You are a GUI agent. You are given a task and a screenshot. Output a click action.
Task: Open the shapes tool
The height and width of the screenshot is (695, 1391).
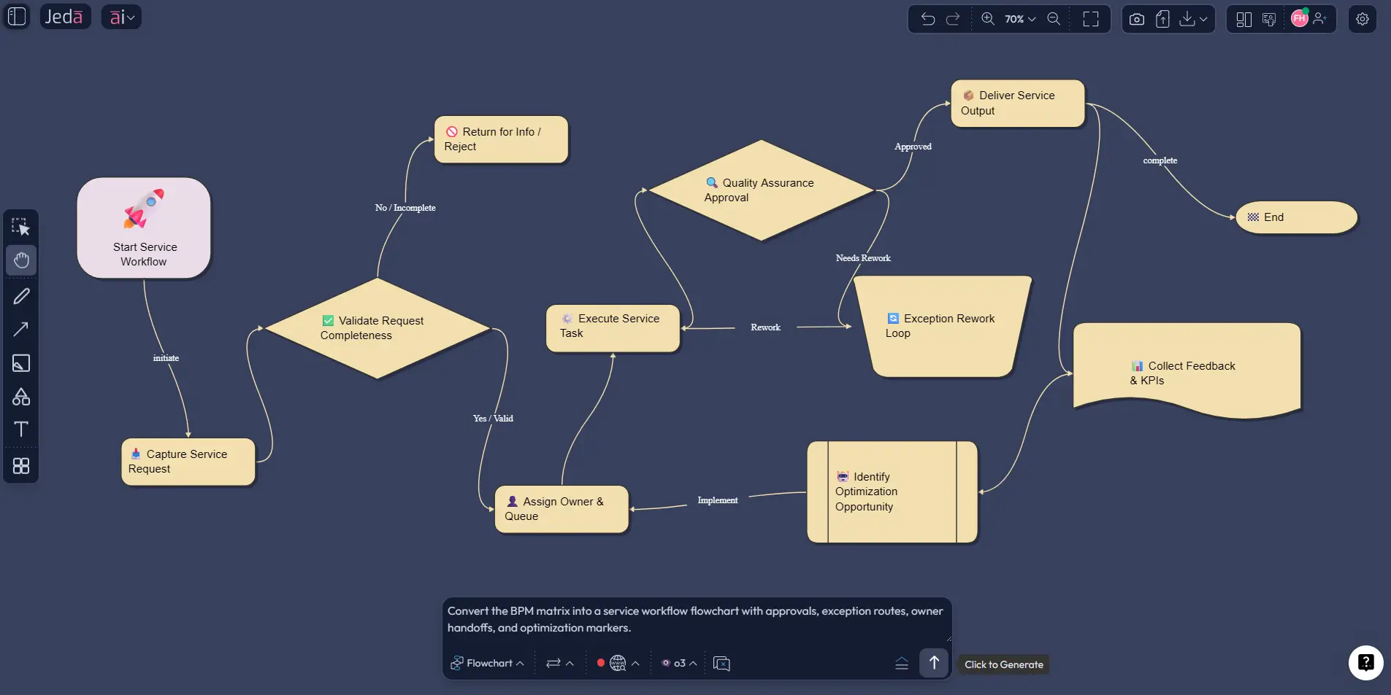21,397
